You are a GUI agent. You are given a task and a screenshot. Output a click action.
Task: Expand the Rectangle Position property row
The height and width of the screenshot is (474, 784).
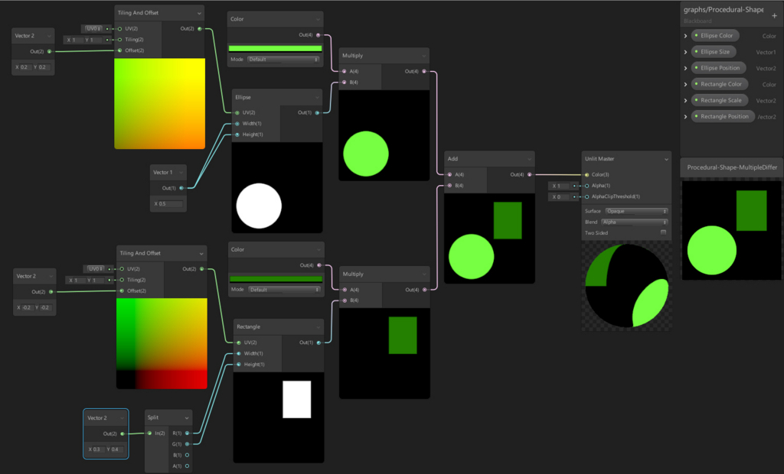tap(685, 117)
